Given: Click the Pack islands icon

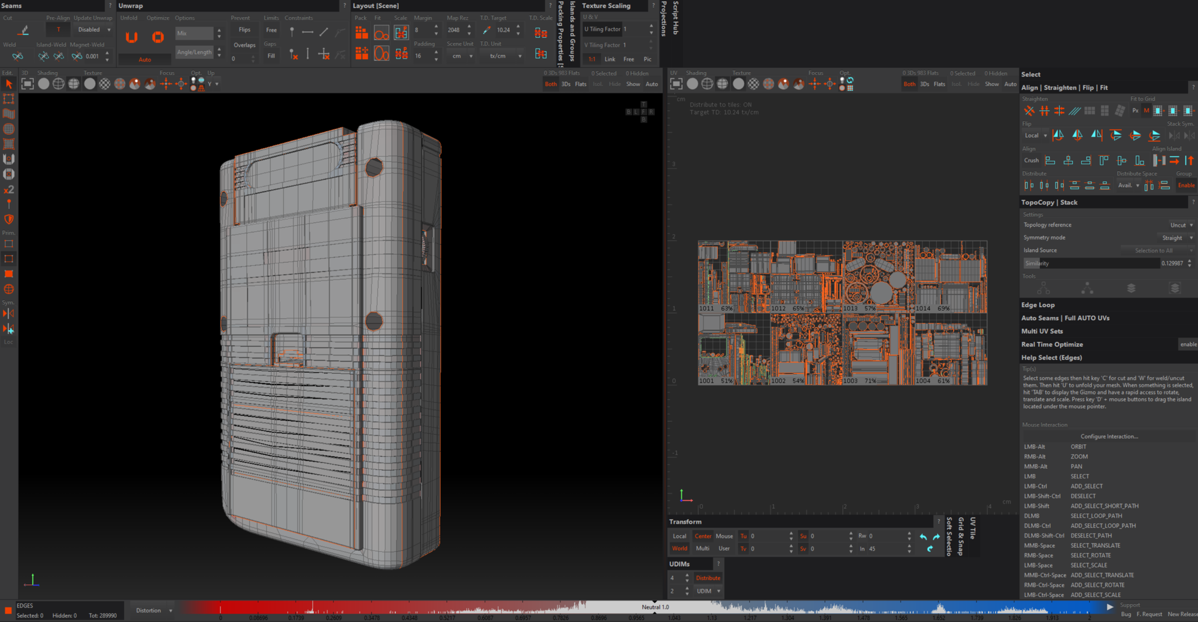Looking at the screenshot, I should coord(361,32).
